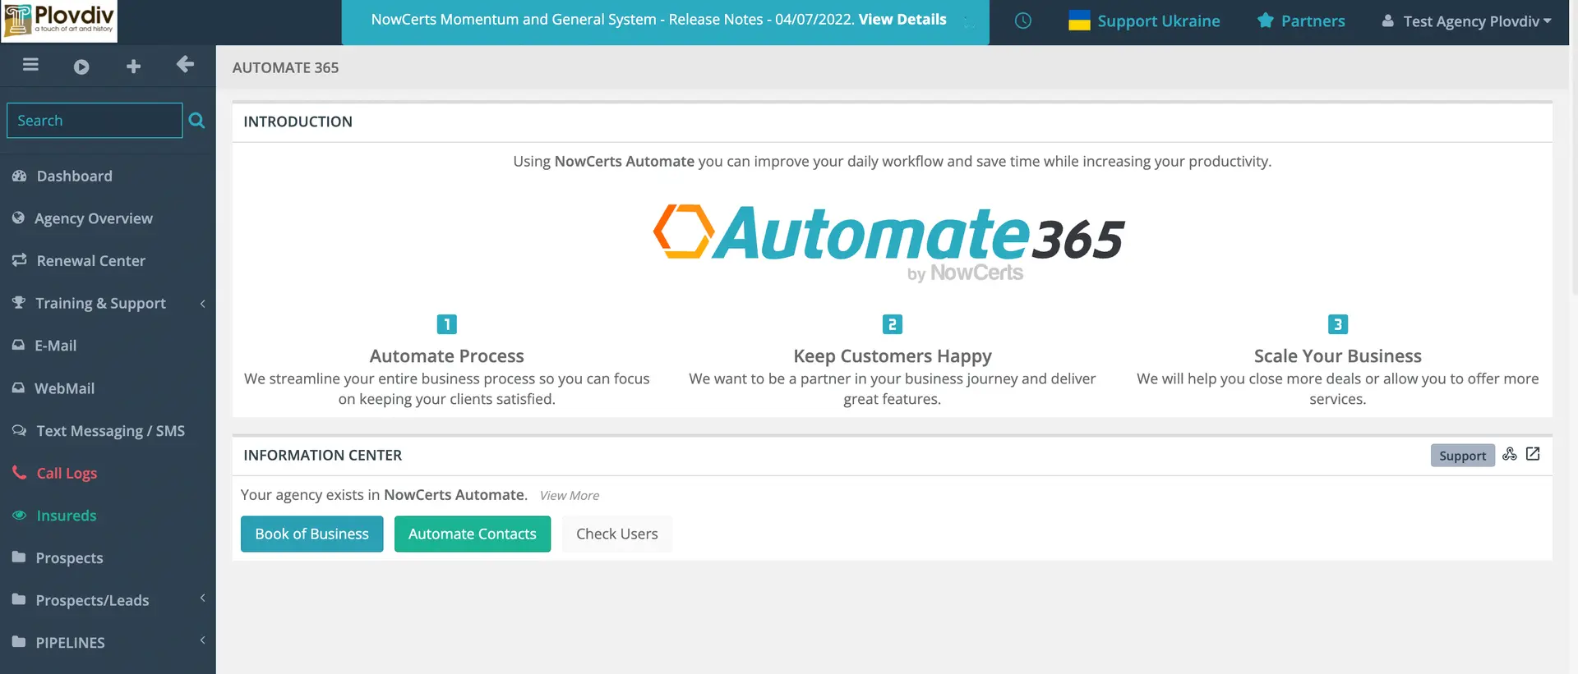Click the Renewal Center retweet icon
The width and height of the screenshot is (1578, 674).
(x=19, y=260)
